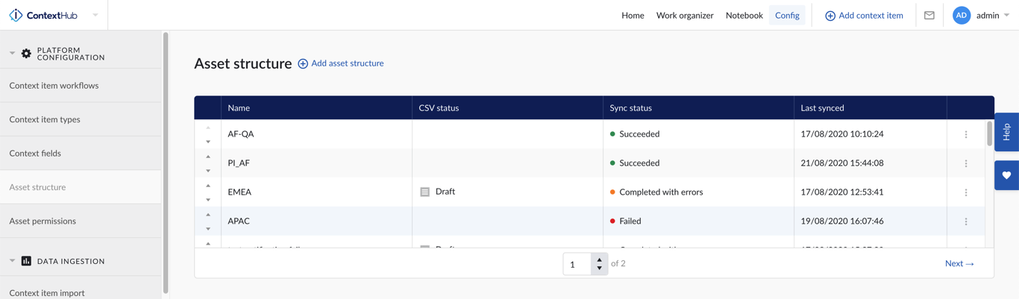Open the three-dot menu for APAC
The height and width of the screenshot is (299, 1019).
click(x=966, y=221)
